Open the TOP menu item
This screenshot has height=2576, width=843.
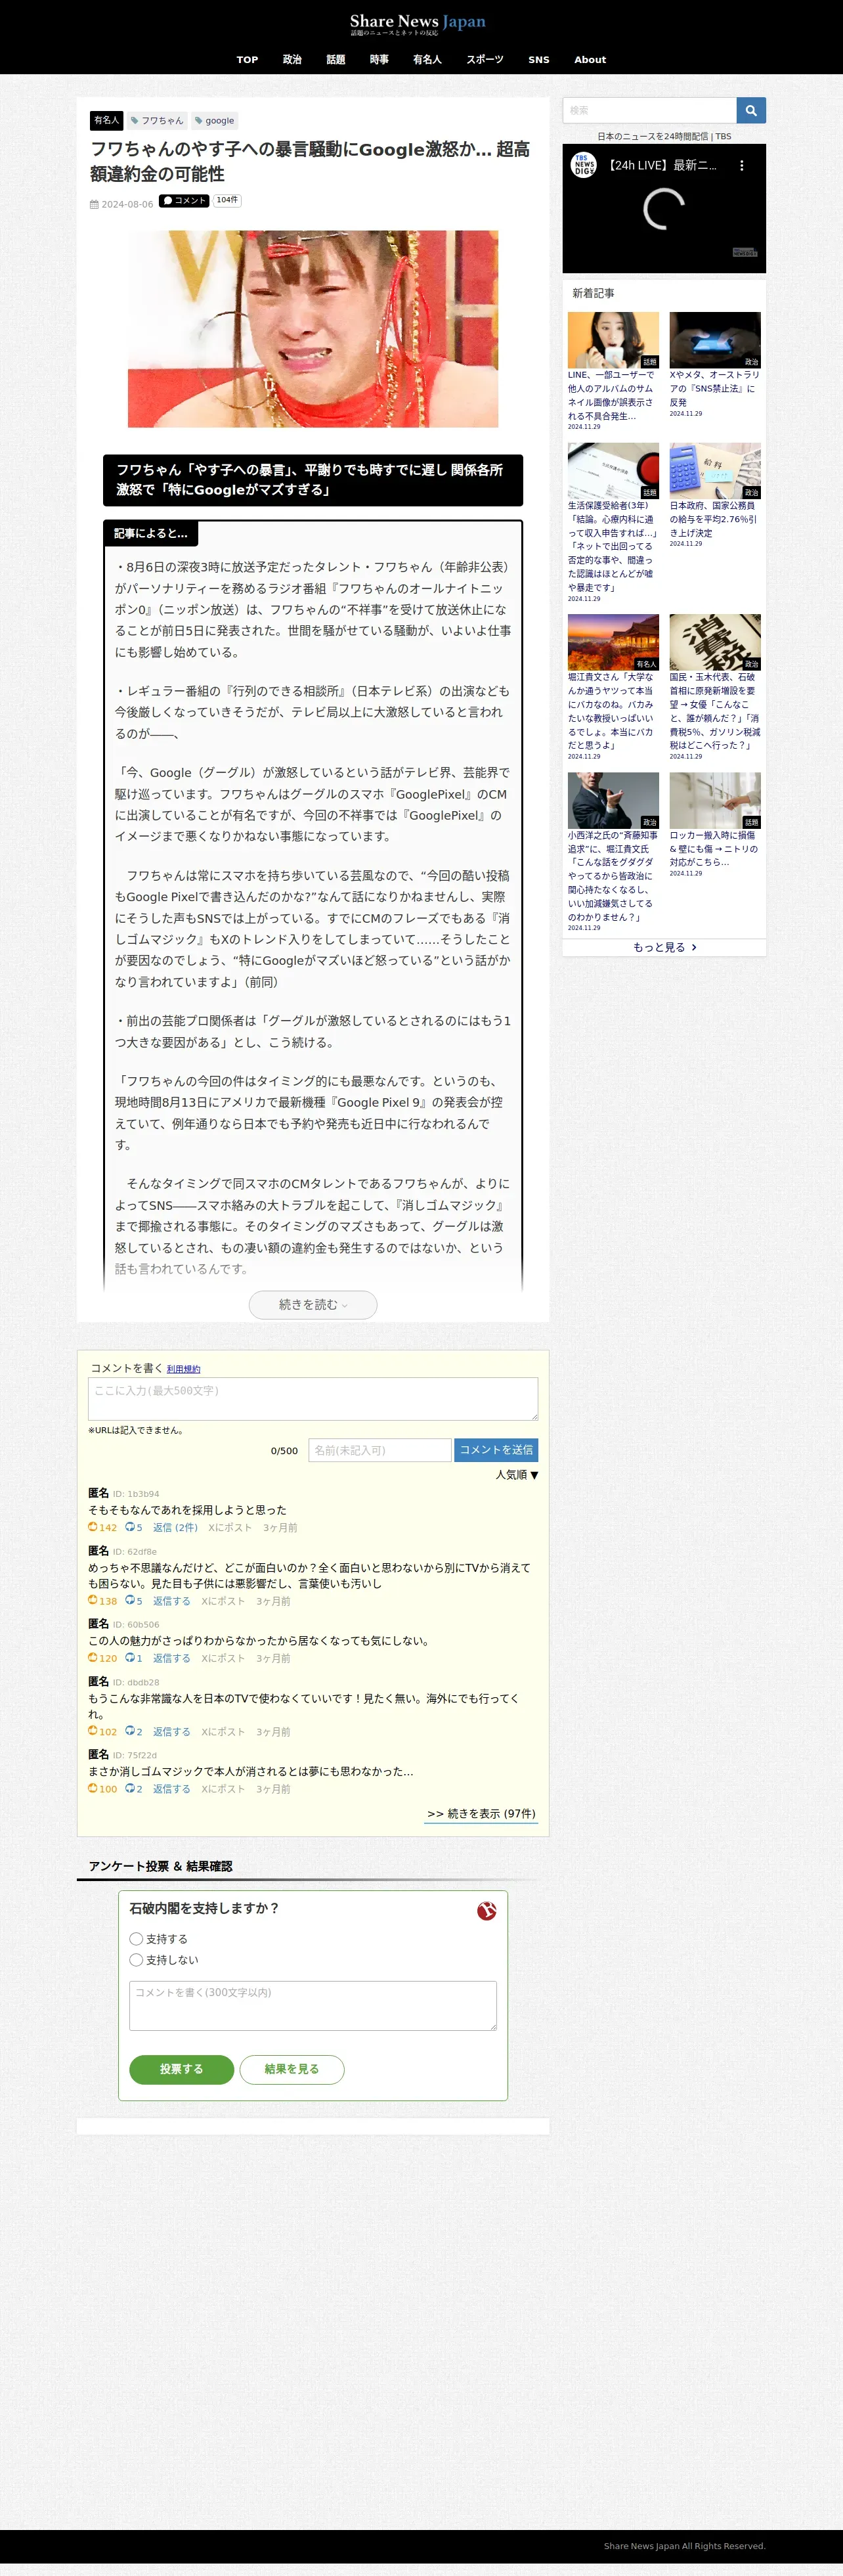(x=247, y=60)
